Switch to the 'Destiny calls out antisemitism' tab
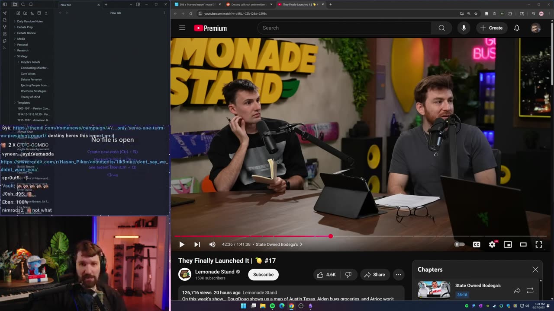Screen dimensions: 554x311 point(249,4)
